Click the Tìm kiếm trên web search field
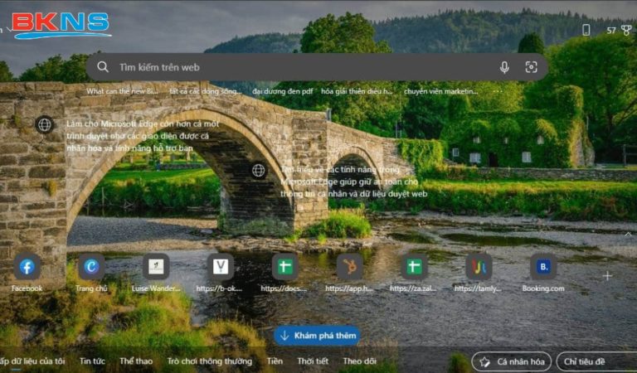 [x=317, y=67]
